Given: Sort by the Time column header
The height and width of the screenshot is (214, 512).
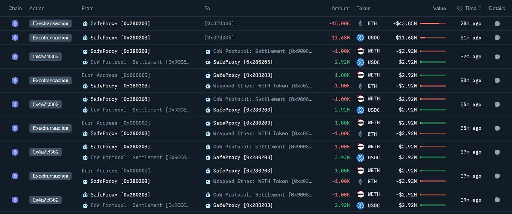Looking at the screenshot, I should tap(471, 8).
